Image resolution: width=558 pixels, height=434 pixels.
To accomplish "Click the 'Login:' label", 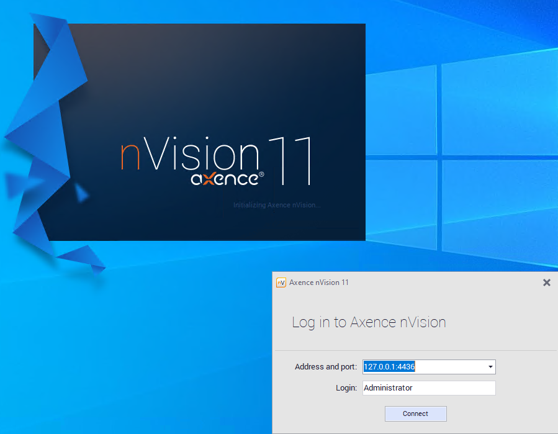I will tap(346, 388).
